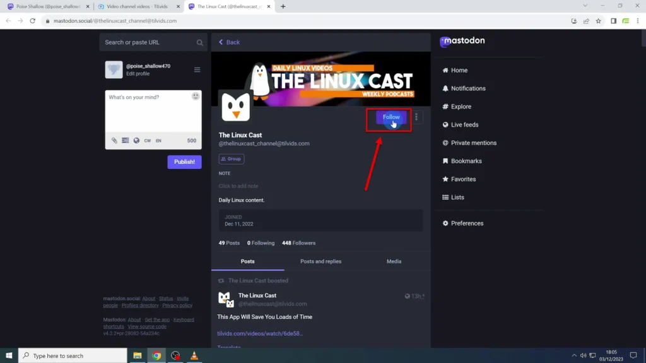This screenshot has width=646, height=363.
Task: Click the address bar URL
Action: pos(115,21)
